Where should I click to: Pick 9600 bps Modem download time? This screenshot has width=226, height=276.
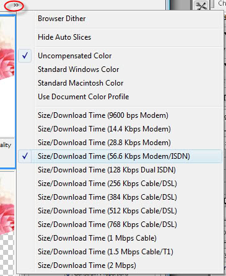coord(120,115)
